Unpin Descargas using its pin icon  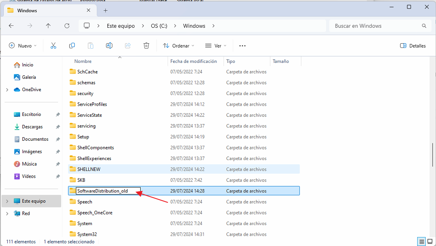[x=58, y=127]
